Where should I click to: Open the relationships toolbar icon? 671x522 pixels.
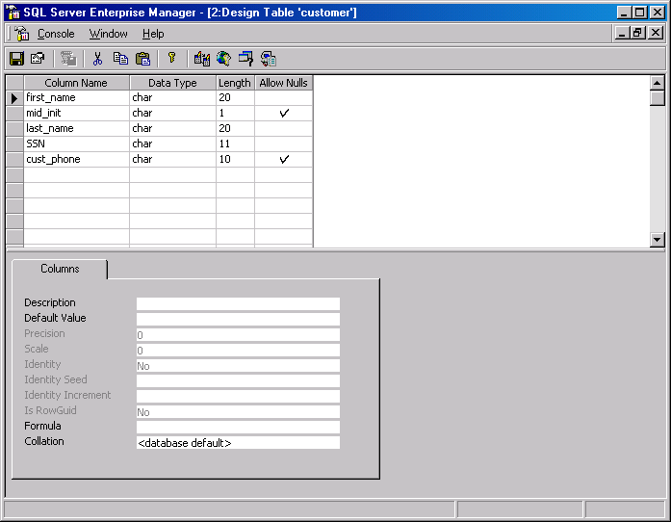click(201, 59)
